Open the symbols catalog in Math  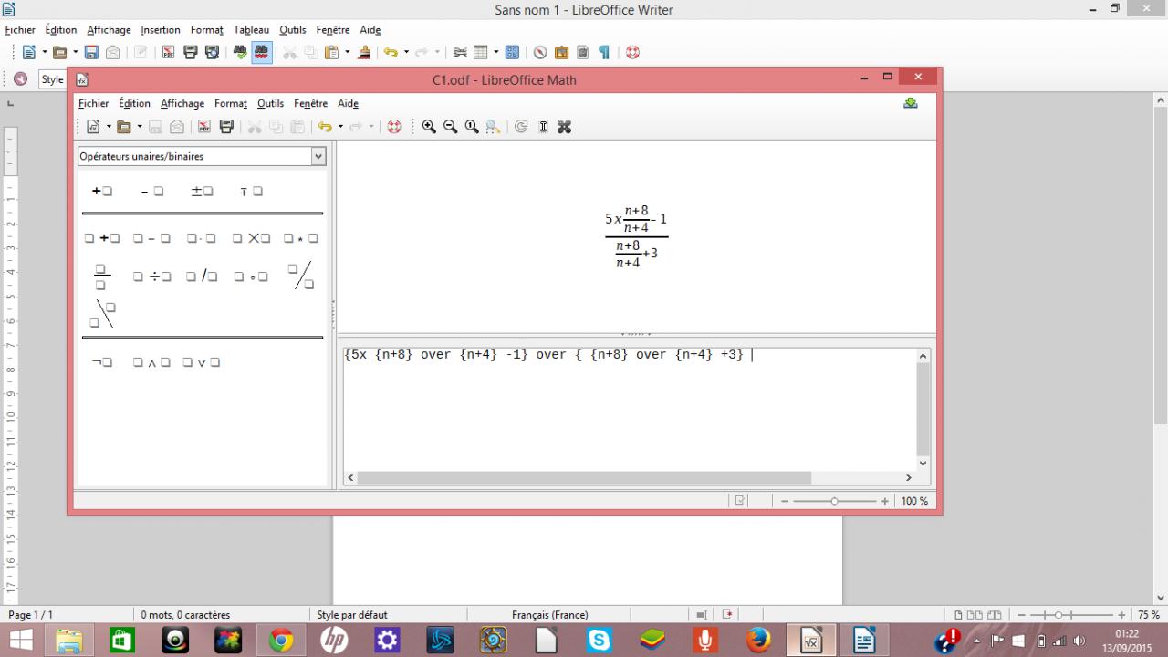(x=564, y=127)
